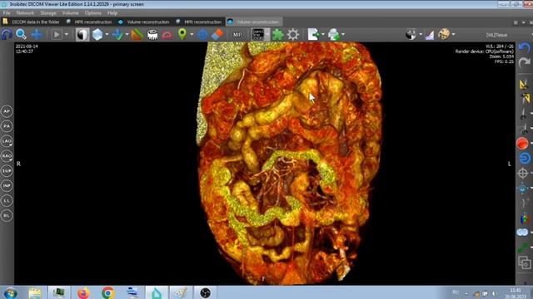533x299 pixels.
Task: Set view to INF orientation
Action: click(7, 186)
